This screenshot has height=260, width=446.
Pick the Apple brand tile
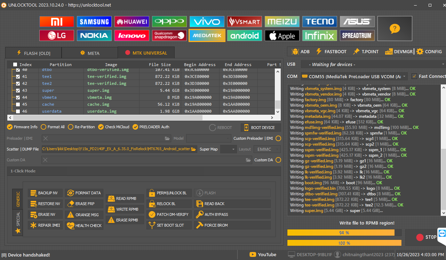pos(282,35)
